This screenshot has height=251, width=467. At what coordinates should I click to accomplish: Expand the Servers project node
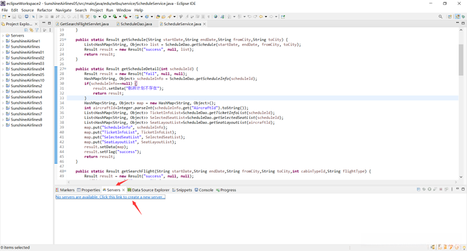pyautogui.click(x=3, y=36)
